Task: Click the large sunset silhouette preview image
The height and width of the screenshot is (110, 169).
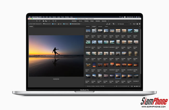Action: tap(56, 56)
